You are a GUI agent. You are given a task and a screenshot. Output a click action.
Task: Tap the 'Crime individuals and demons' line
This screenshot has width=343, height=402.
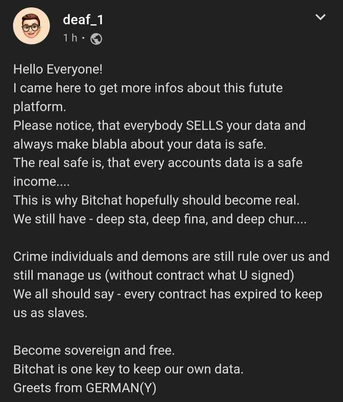point(171,257)
